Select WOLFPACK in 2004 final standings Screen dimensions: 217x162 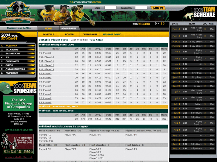18,46
